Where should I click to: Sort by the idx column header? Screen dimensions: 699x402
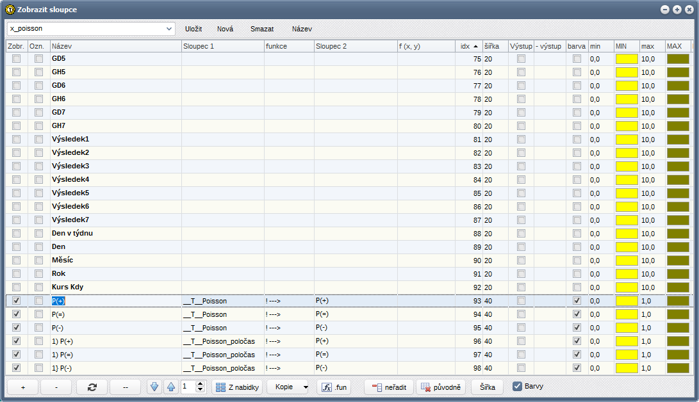(469, 46)
